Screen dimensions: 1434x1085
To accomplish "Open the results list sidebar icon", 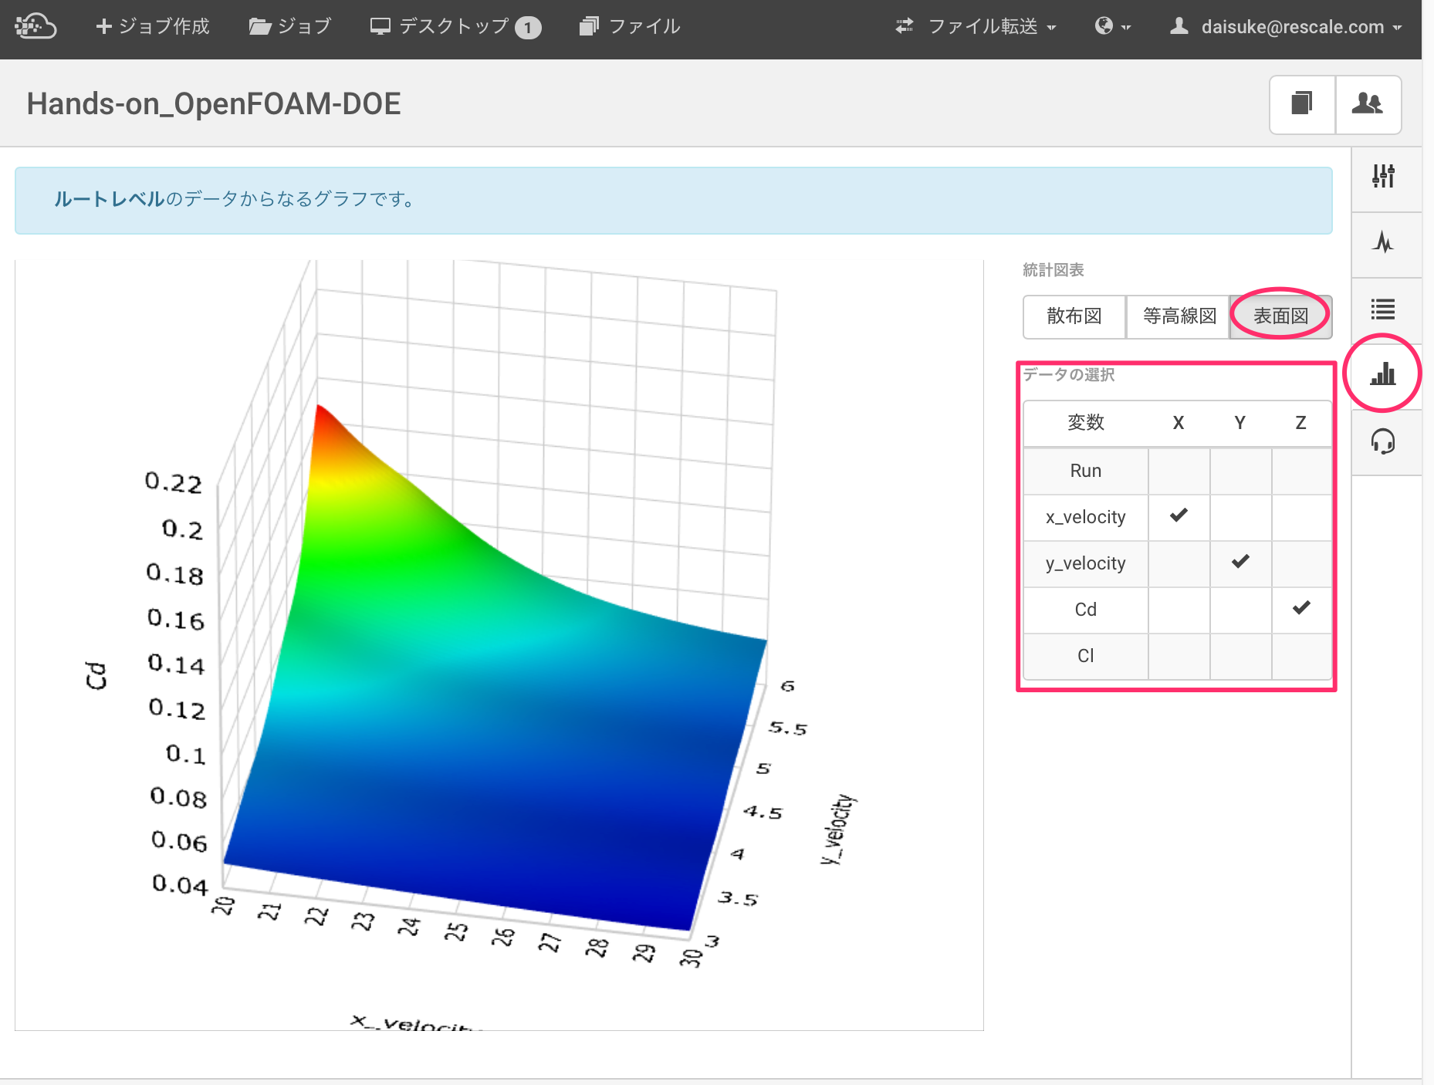I will click(1383, 309).
